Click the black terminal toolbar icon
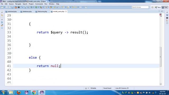Image resolution: width=169 pixels, height=95 pixels. coord(19,7)
